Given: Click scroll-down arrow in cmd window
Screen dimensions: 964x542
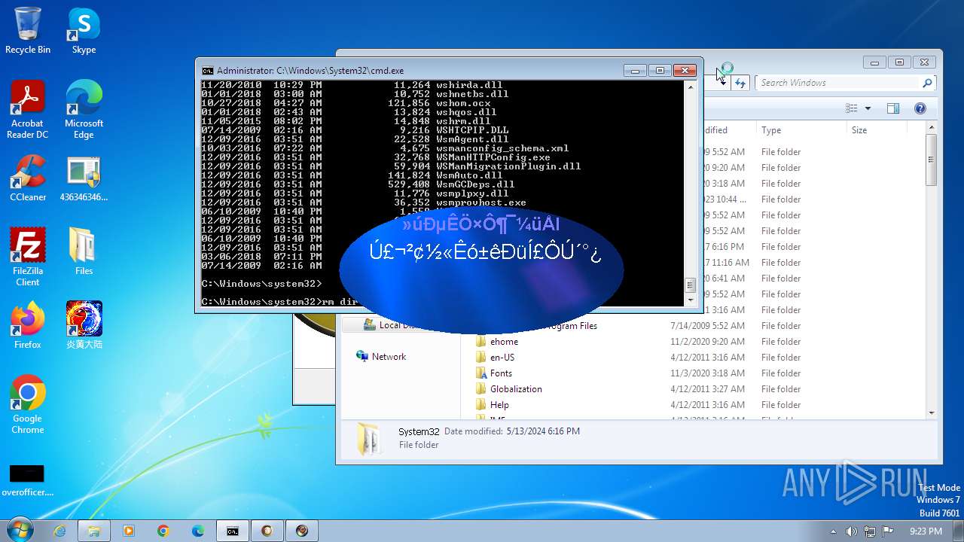Looking at the screenshot, I should 689,300.
